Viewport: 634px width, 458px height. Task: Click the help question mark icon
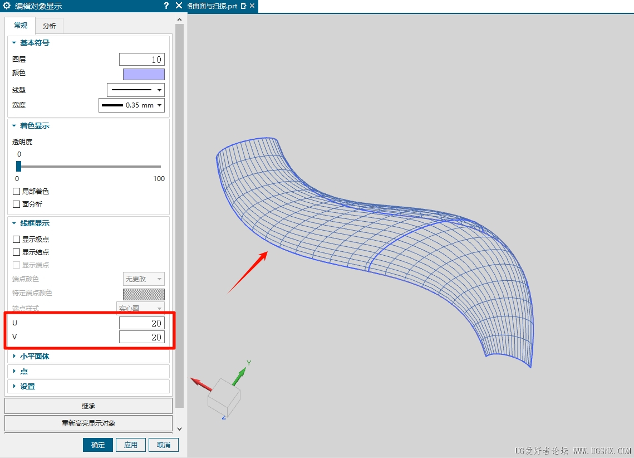click(x=166, y=6)
